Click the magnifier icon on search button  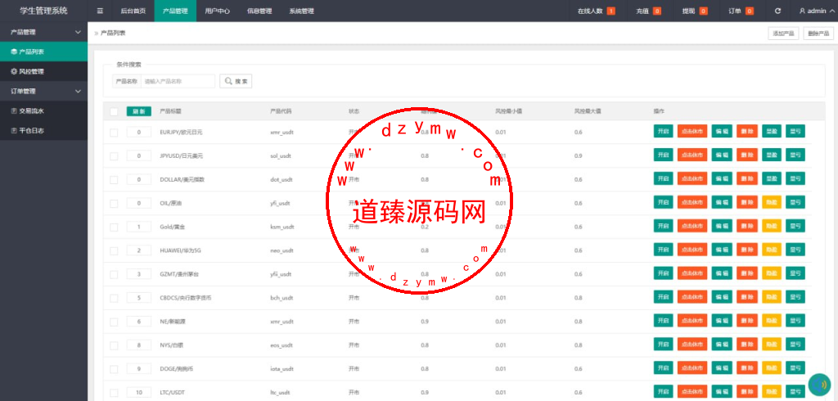pos(228,81)
